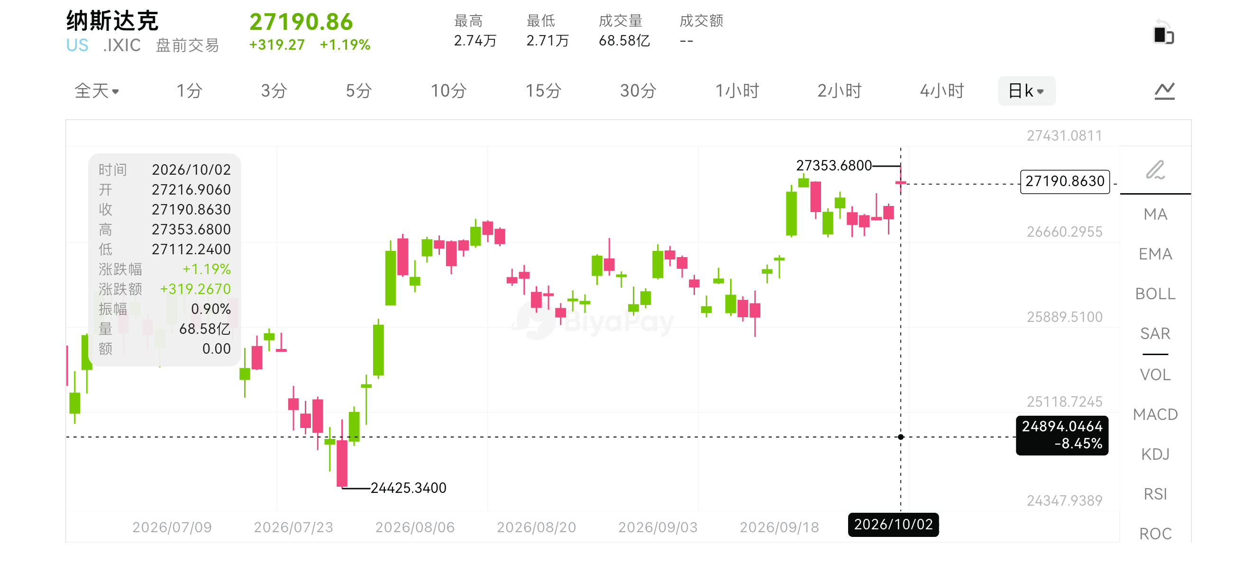
Task: Click the 2026/10/02 date marker
Action: [x=893, y=524]
